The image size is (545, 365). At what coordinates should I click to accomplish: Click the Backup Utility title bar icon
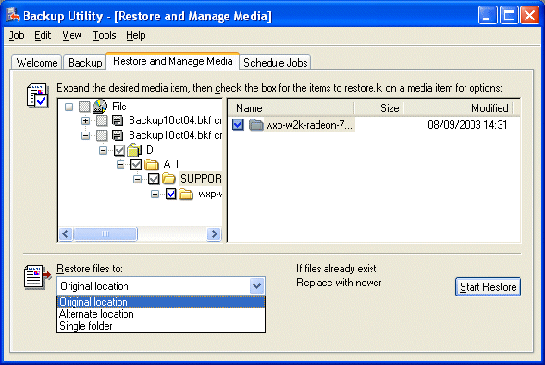(12, 15)
